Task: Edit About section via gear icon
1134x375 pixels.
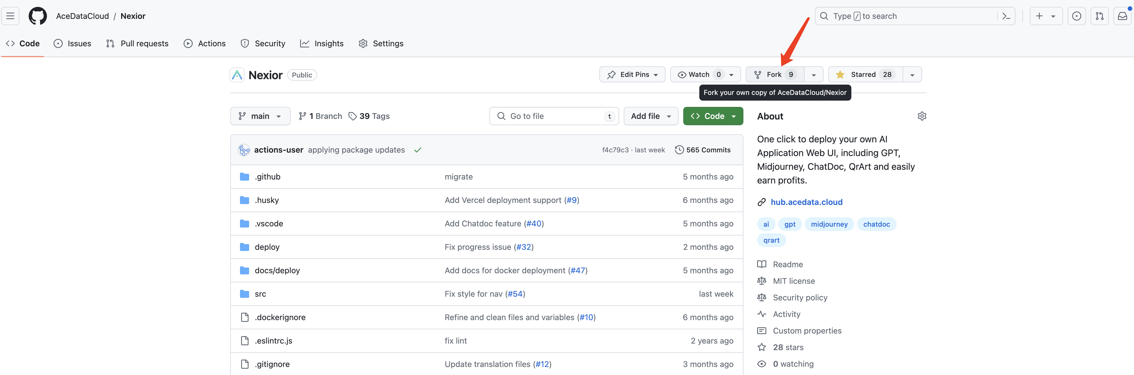Action: (922, 116)
